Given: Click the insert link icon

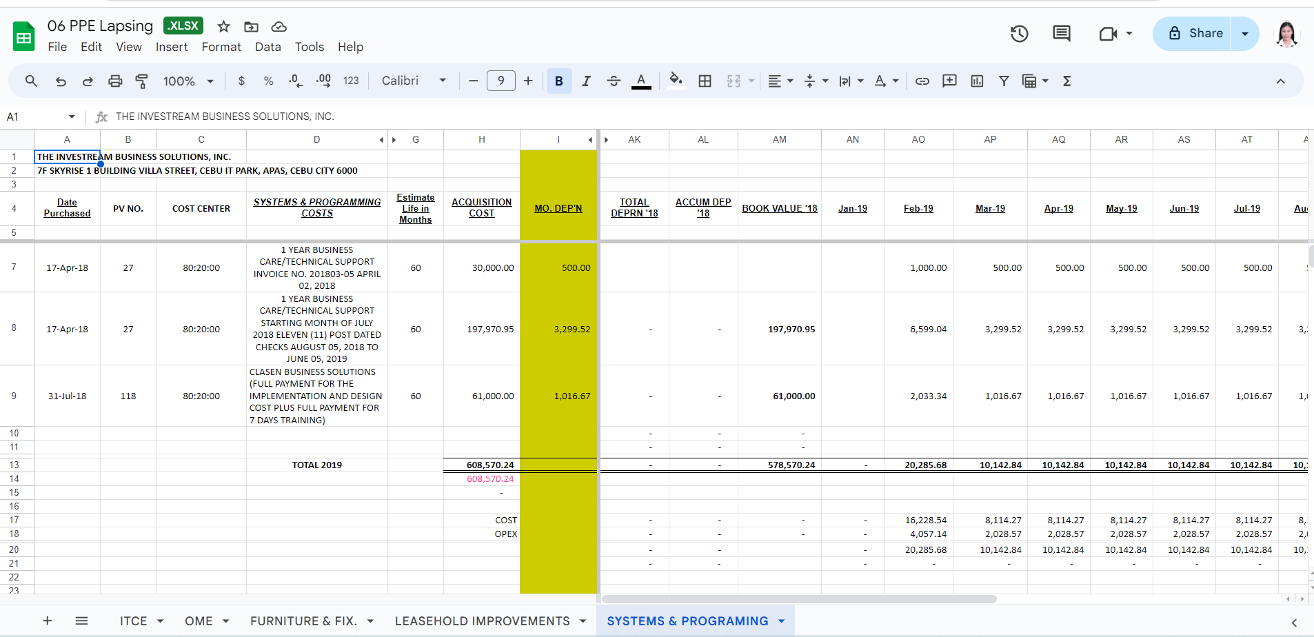Looking at the screenshot, I should 922,81.
